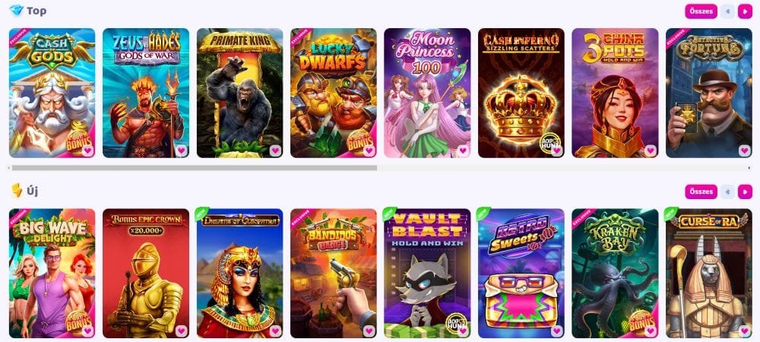Favorite the Cash of Gods game heart

click(87, 150)
